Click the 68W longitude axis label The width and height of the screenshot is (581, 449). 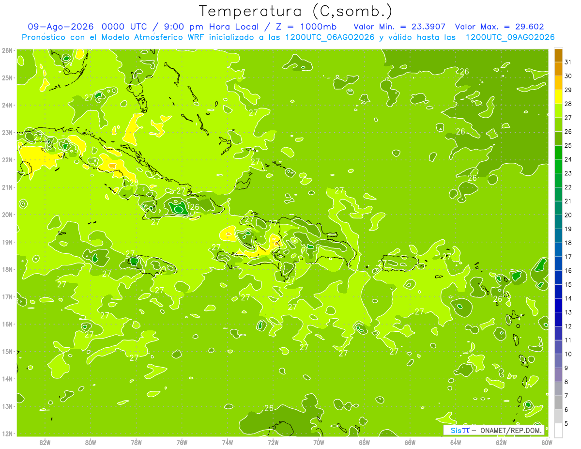pos(365,442)
